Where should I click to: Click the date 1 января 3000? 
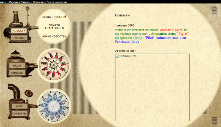[x=125, y=26]
